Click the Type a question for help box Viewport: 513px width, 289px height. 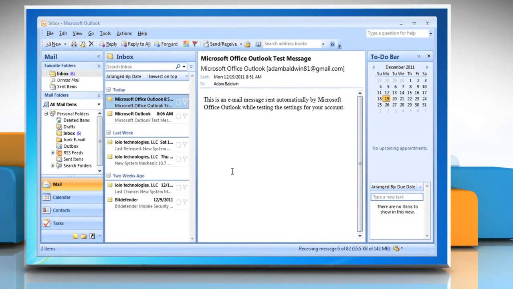[x=397, y=33]
